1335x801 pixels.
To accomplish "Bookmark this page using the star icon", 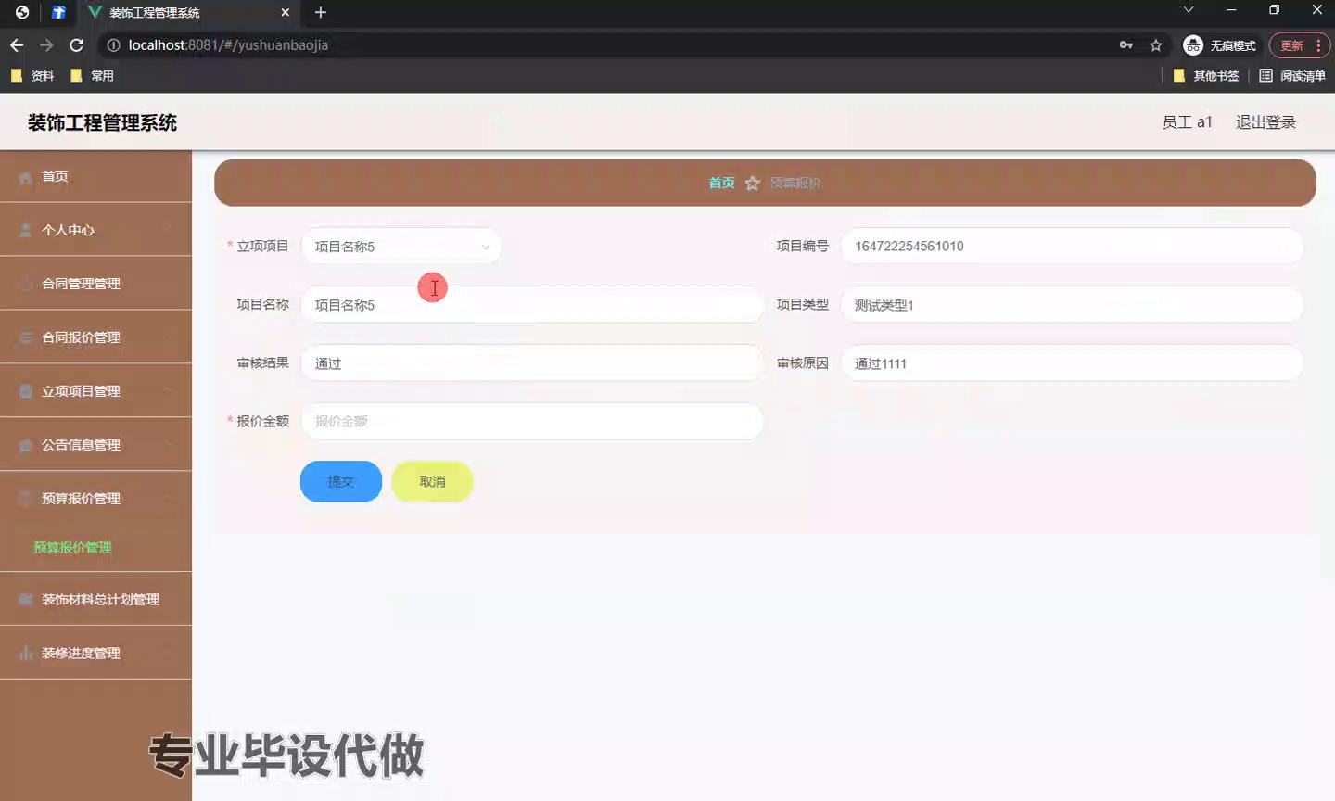I will (1156, 45).
